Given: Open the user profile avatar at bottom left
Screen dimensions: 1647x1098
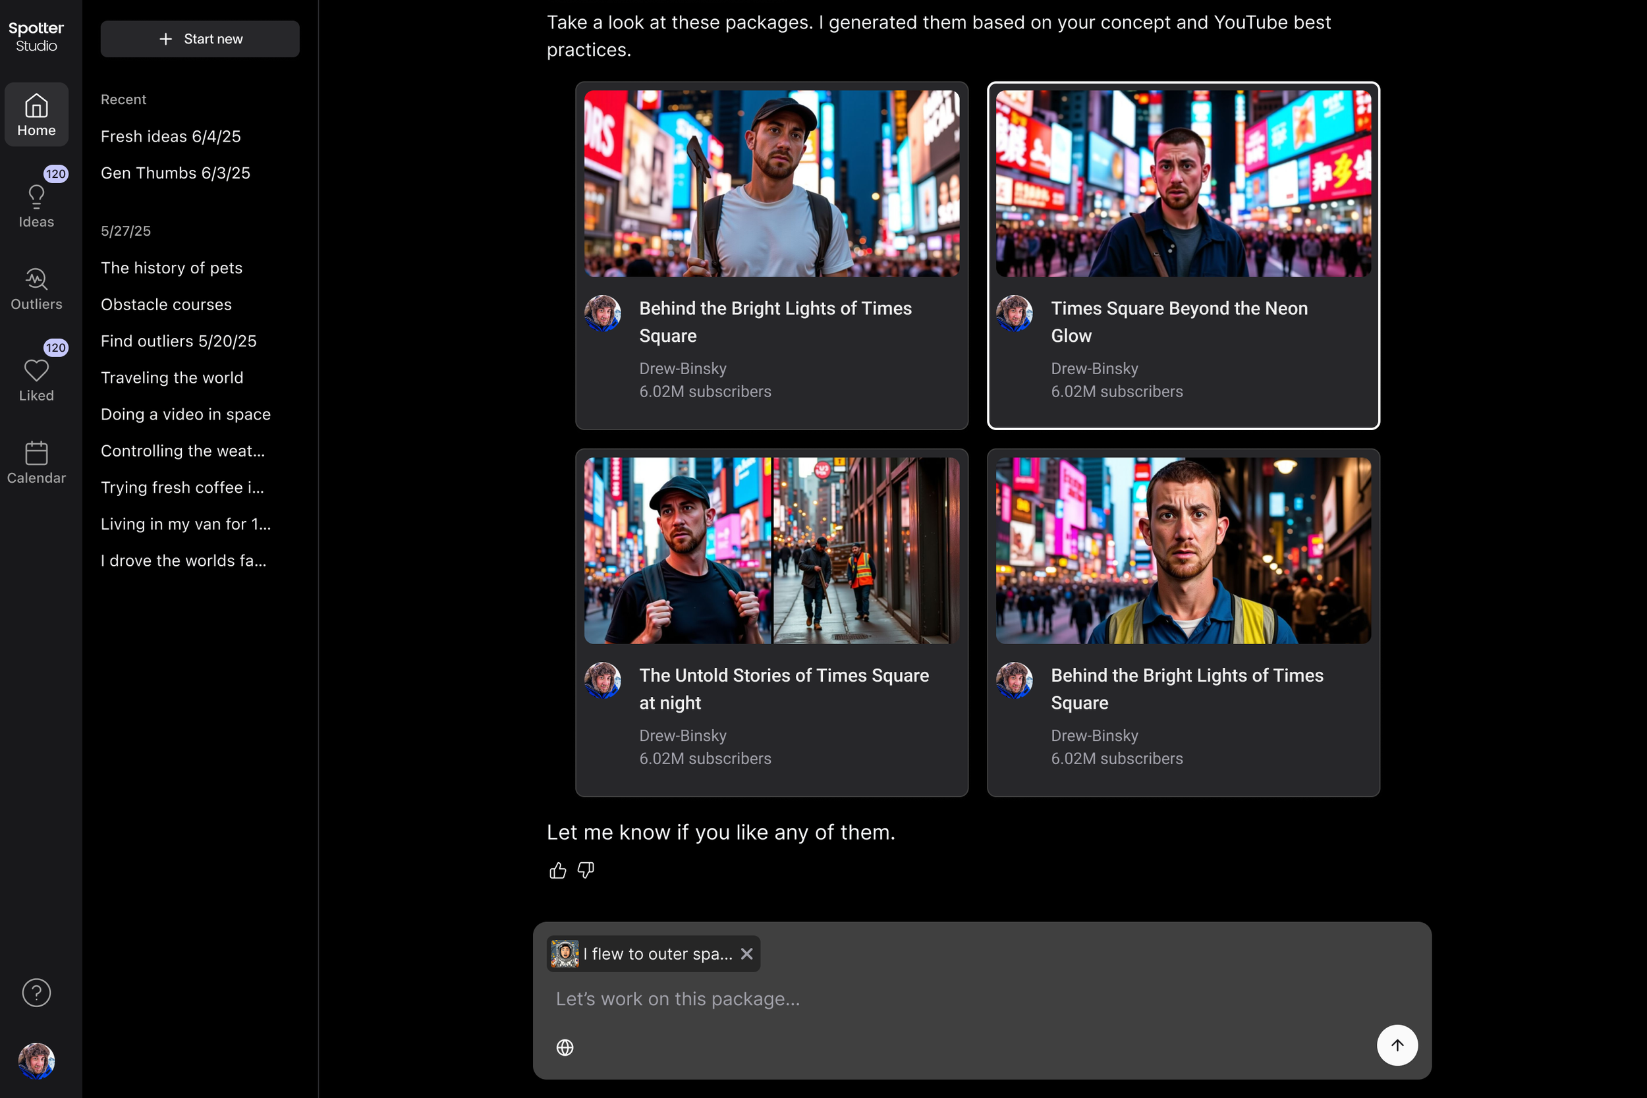Looking at the screenshot, I should [36, 1060].
